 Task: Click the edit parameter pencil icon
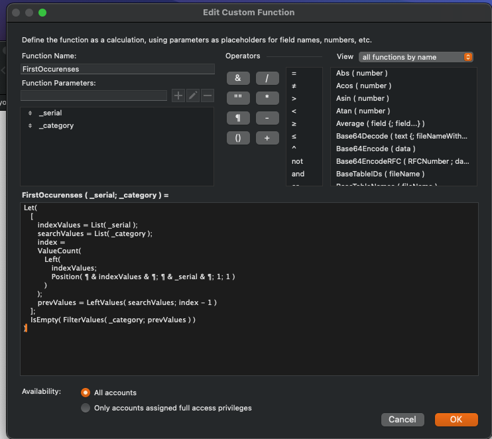coord(193,95)
